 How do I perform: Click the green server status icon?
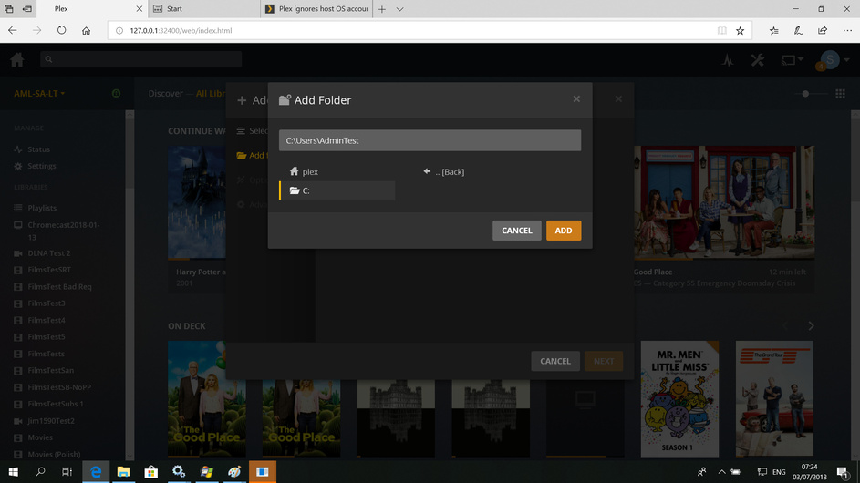116,93
